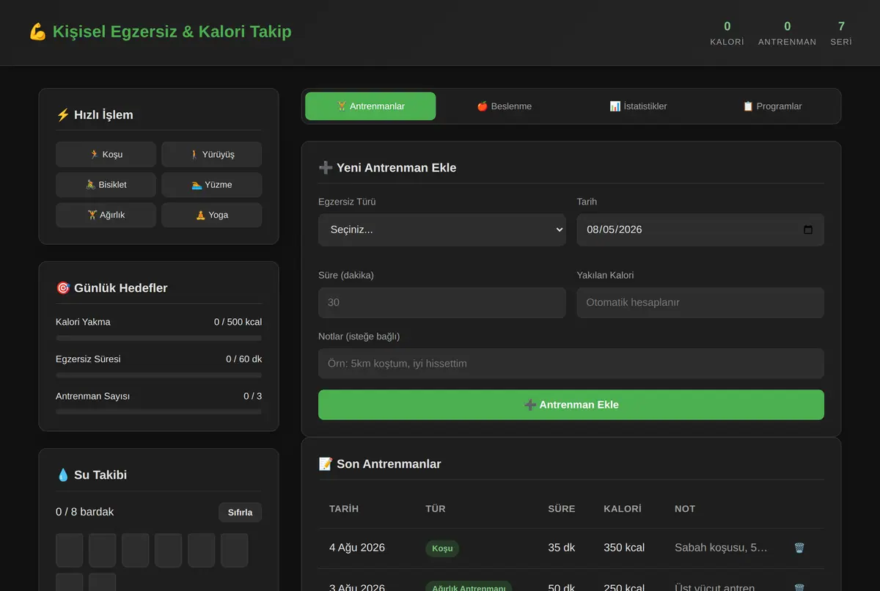Click the "0 / 500 kcal" goal value
The width and height of the screenshot is (880, 591).
click(238, 322)
